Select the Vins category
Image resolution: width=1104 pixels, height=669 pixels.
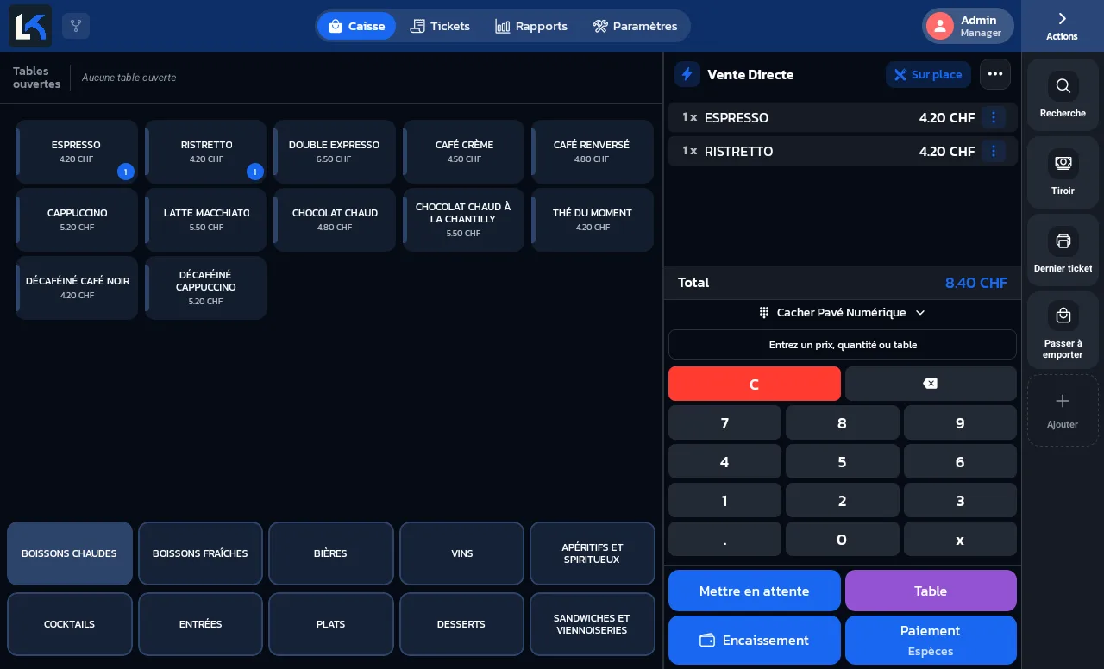point(462,553)
